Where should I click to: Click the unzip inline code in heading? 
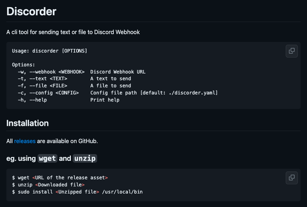(x=85, y=158)
